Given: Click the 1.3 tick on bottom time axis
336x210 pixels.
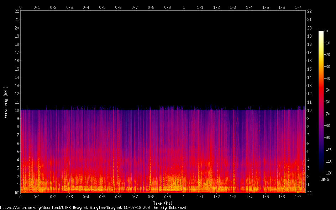Looking at the screenshot, I should tap(232, 197).
